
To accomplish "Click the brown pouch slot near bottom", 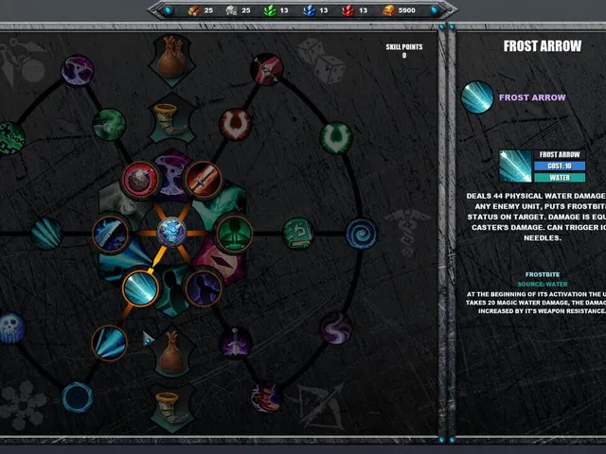I will point(172,353).
